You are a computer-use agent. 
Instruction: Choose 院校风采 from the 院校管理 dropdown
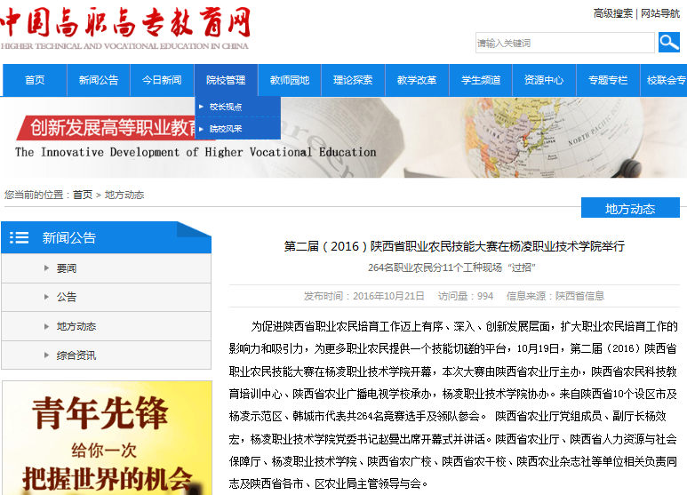point(226,129)
